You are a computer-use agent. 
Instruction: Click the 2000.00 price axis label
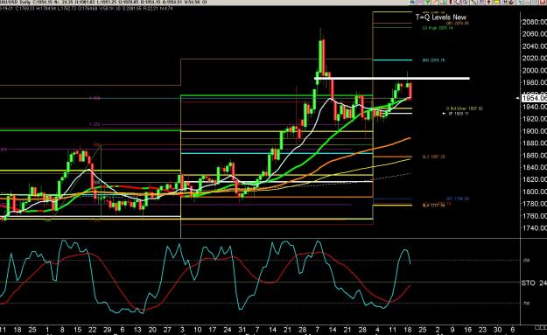coord(534,71)
